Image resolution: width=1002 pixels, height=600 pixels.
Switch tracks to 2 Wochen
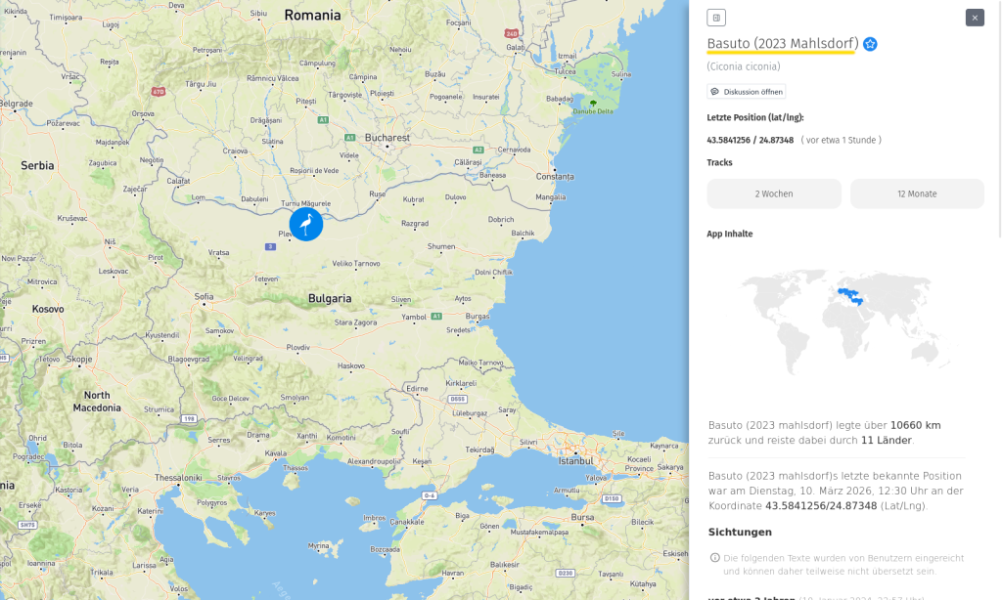tap(773, 193)
